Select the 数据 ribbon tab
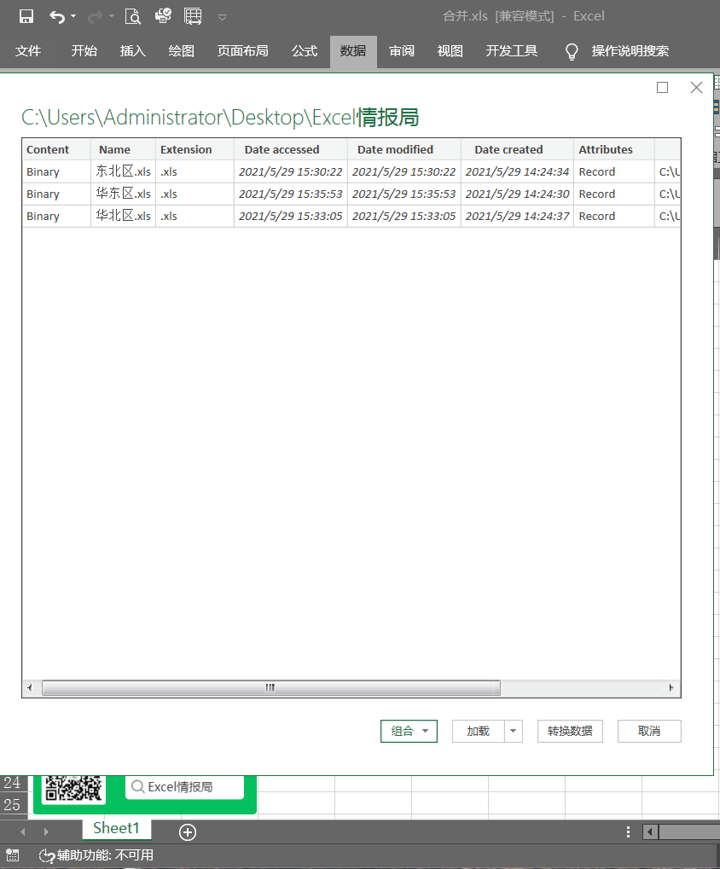 click(x=353, y=51)
